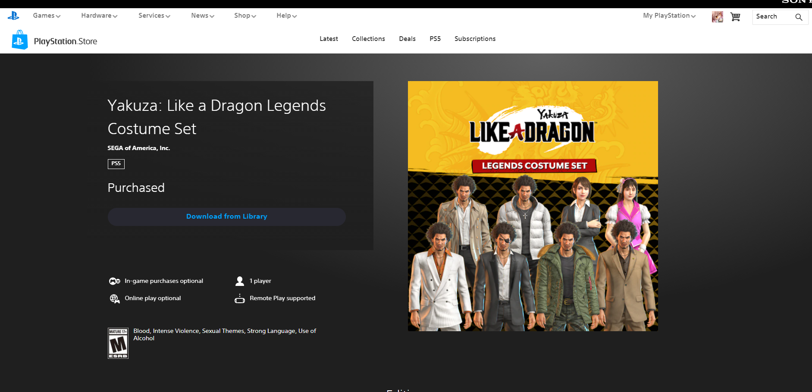Open the shopping cart icon
Image resolution: width=812 pixels, height=392 pixels.
pos(735,17)
